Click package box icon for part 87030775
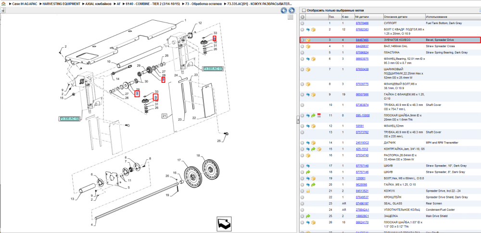Image resolution: width=481 pixels, height=233 pixels. pos(308,84)
